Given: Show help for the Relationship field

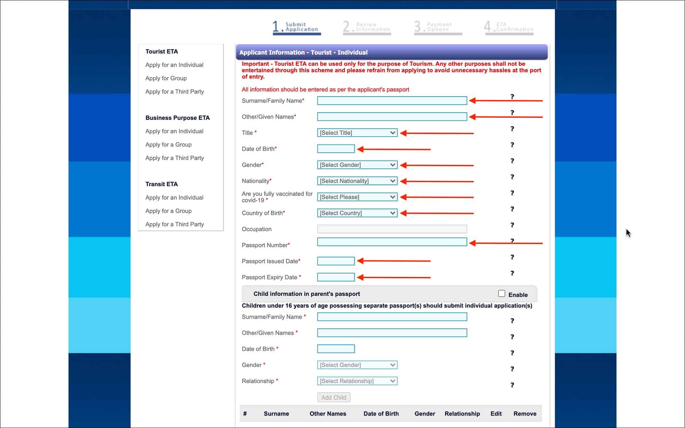Looking at the screenshot, I should pos(512,385).
